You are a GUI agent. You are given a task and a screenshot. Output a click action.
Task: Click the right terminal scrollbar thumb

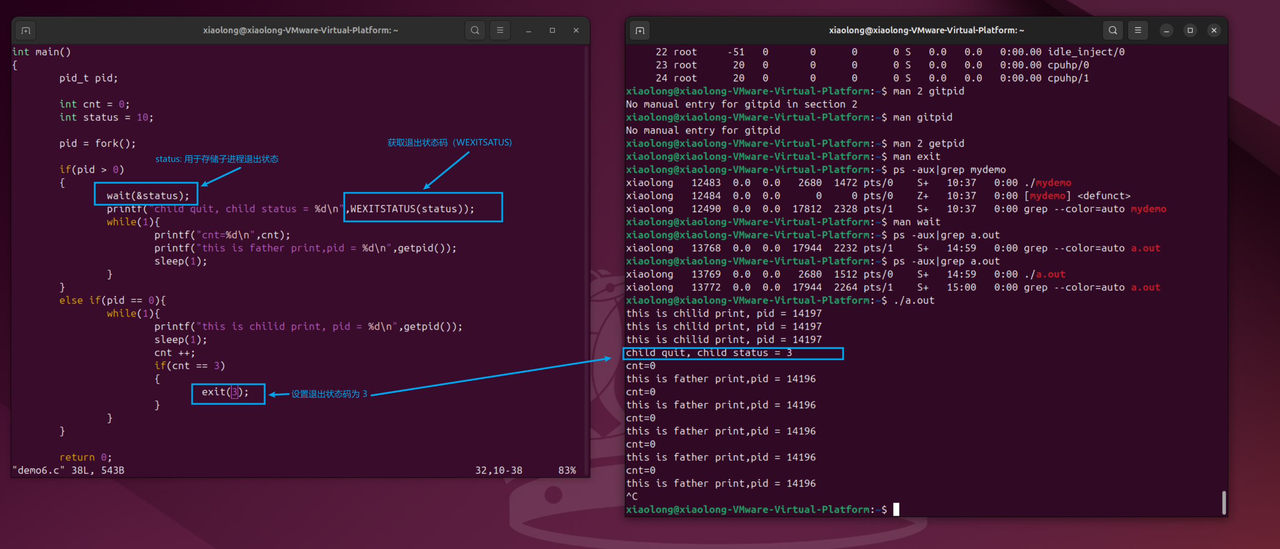(1223, 503)
